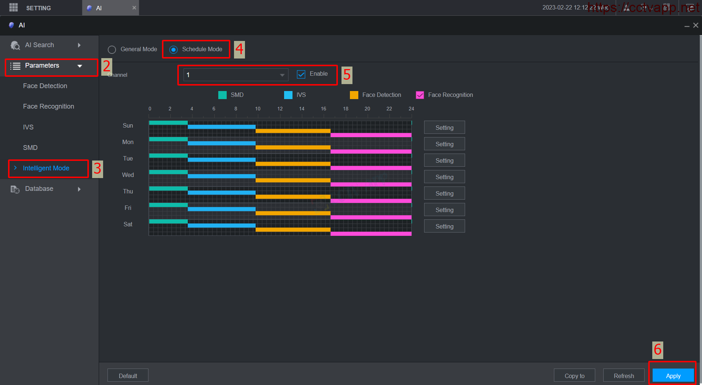The height and width of the screenshot is (385, 702).
Task: Select the Schedule Mode radio button
Action: click(173, 49)
